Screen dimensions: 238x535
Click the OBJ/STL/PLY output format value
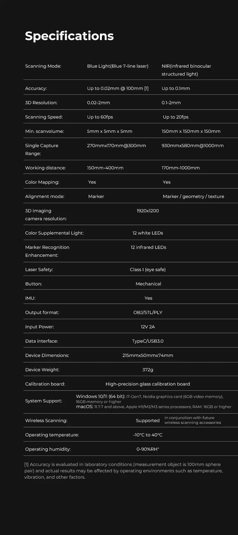pyautogui.click(x=148, y=312)
